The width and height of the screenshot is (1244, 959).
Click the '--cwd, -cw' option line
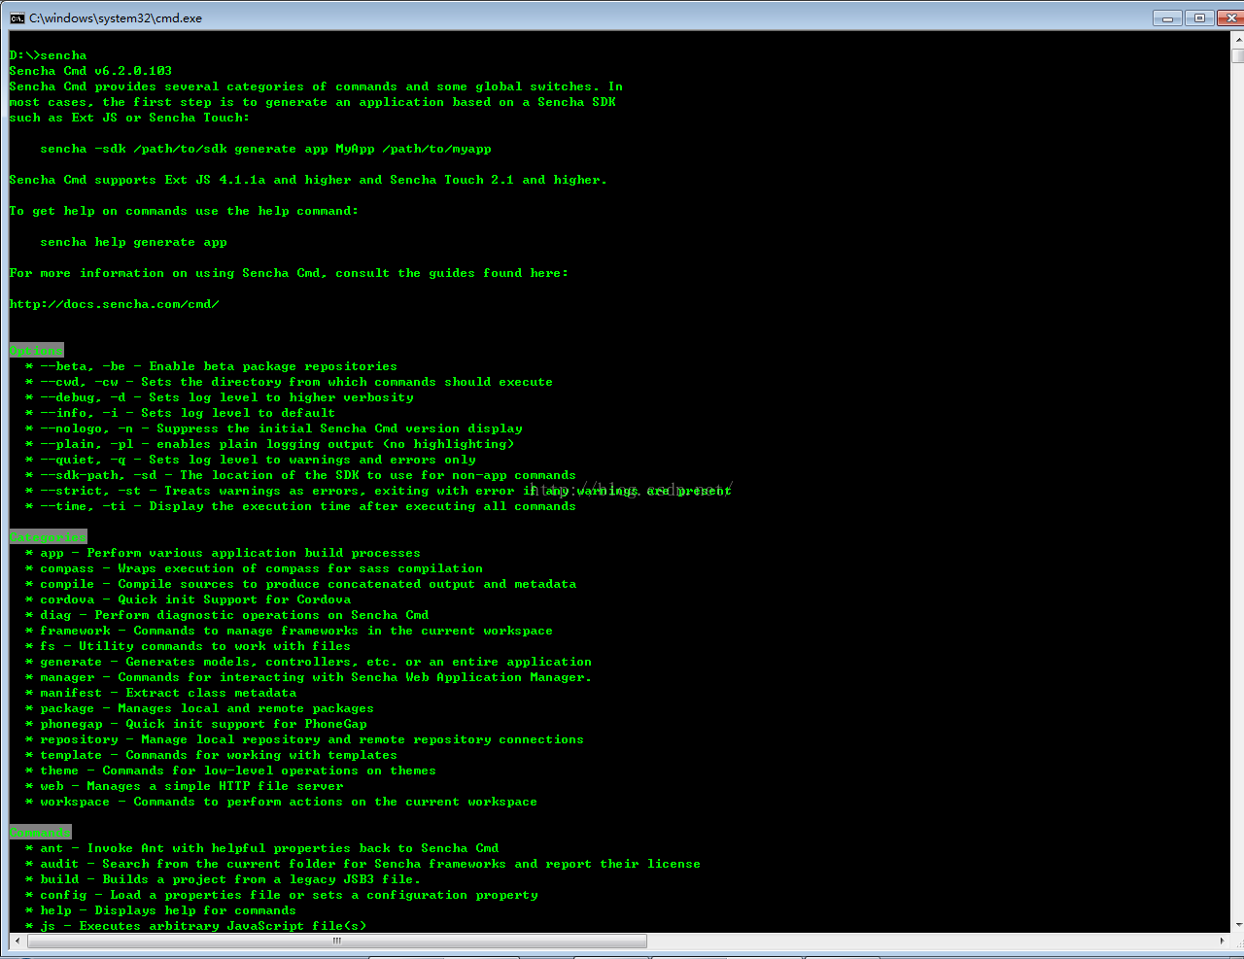pos(289,382)
